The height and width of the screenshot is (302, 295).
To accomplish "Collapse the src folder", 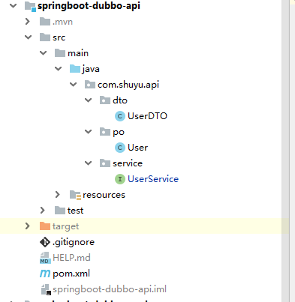I will 28,37.
